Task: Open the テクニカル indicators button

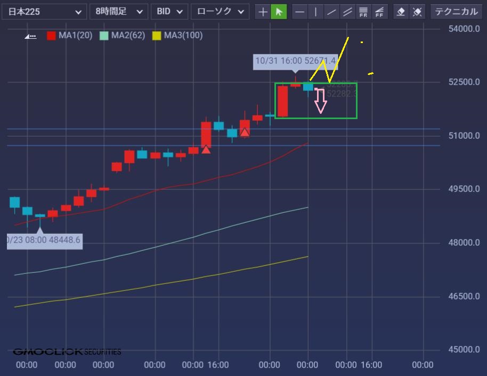Action: coord(457,12)
